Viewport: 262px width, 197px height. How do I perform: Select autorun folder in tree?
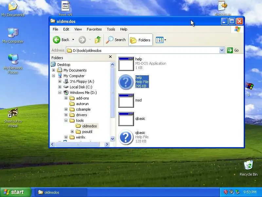pyautogui.click(x=82, y=104)
